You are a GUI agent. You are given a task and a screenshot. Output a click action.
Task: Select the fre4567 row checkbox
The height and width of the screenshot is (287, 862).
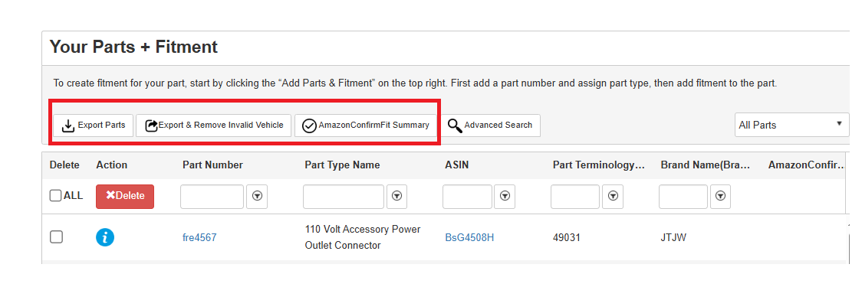56,237
